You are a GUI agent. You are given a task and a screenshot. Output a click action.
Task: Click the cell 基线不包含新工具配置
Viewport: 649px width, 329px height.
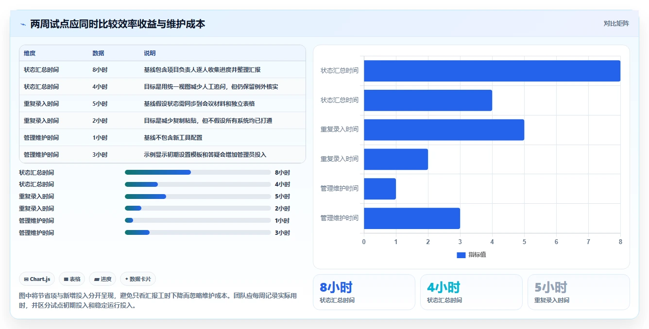coord(173,138)
